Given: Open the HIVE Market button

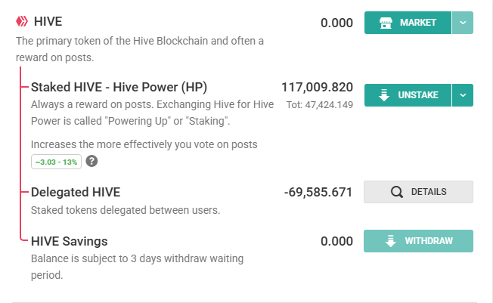Looking at the screenshot, I should tap(408, 23).
